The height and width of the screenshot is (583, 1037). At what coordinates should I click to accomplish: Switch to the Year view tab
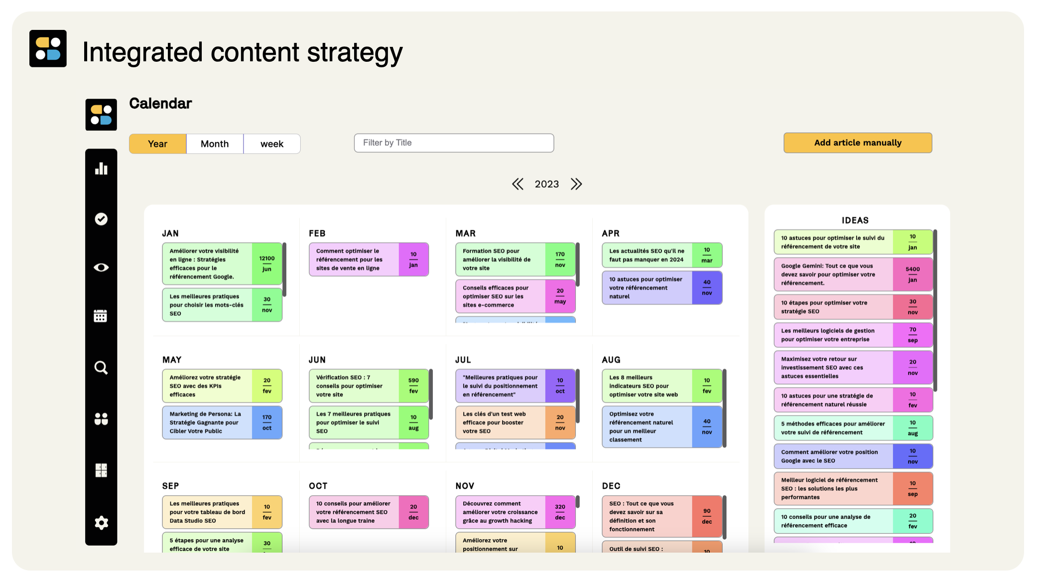[x=157, y=144]
